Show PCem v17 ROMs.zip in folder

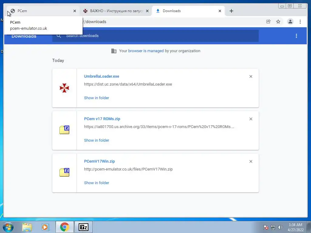click(x=97, y=140)
